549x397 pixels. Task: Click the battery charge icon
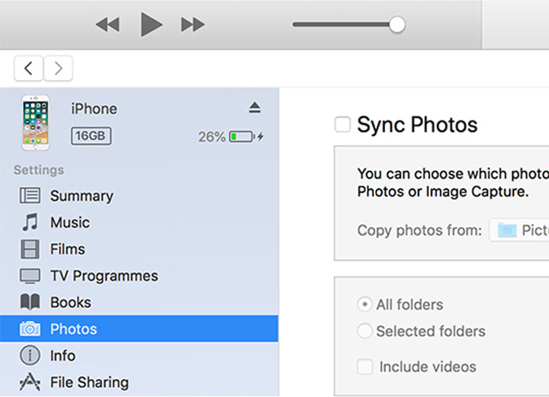[x=245, y=137]
